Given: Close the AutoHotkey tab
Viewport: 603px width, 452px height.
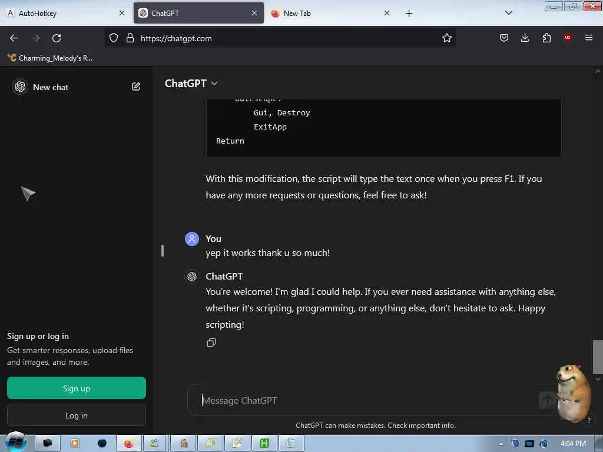Looking at the screenshot, I should point(122,13).
